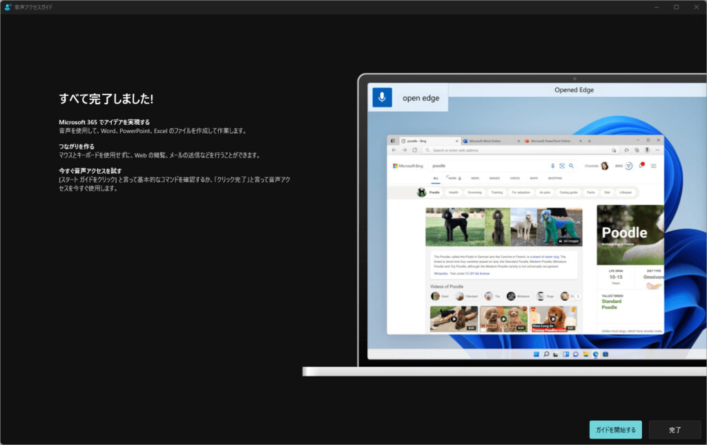Switch to the Microsoft Word Online tab
The height and width of the screenshot is (445, 707).
pyautogui.click(x=490, y=141)
